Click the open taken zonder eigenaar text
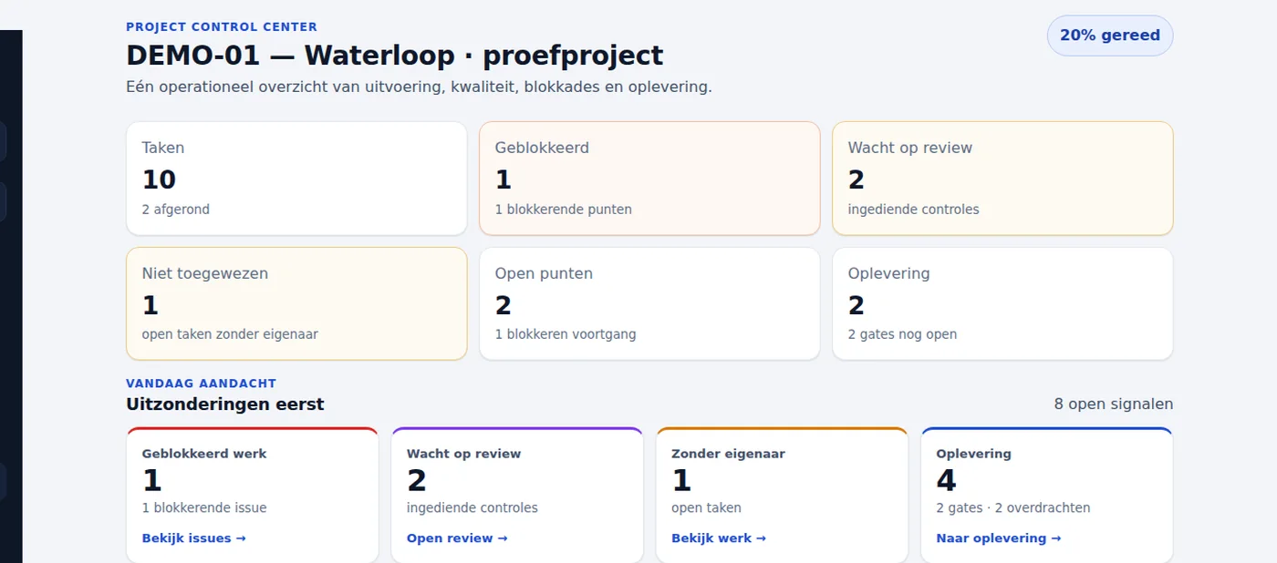 (x=230, y=334)
